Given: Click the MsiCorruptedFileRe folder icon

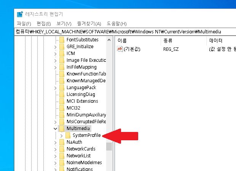Looking at the screenshot, I should 62,122.
